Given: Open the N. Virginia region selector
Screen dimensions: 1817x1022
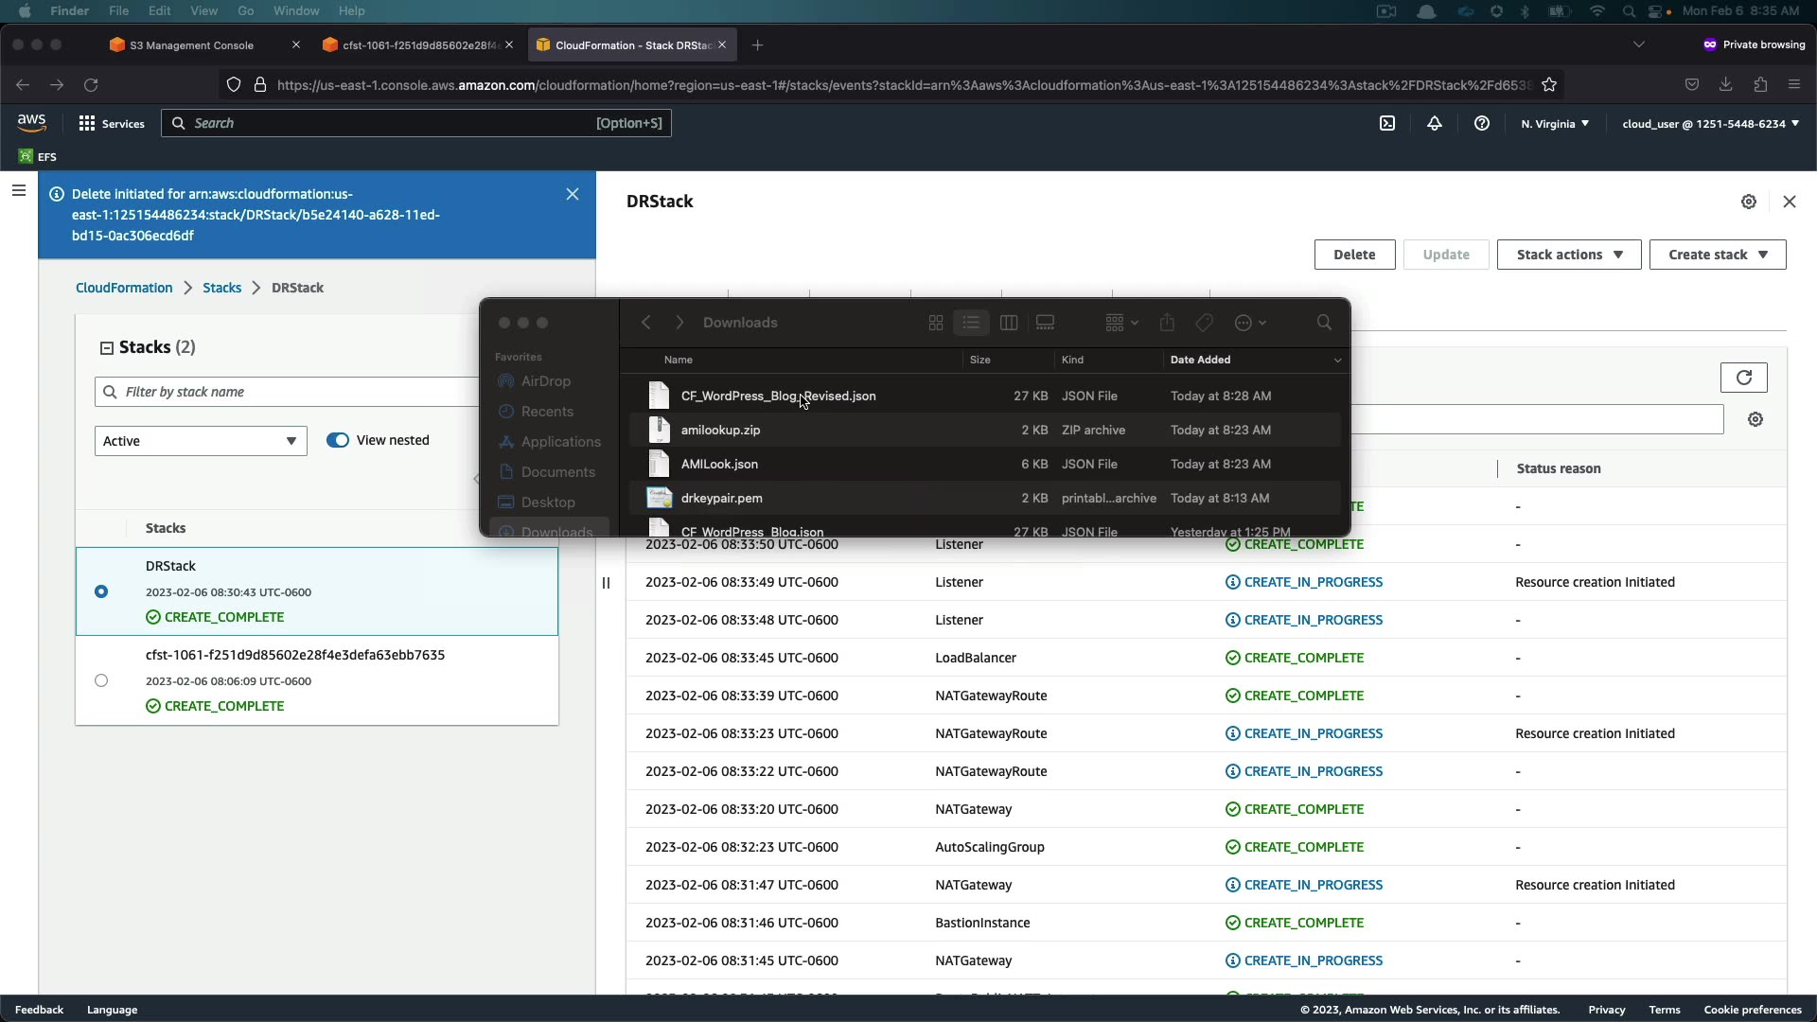Looking at the screenshot, I should tap(1554, 123).
